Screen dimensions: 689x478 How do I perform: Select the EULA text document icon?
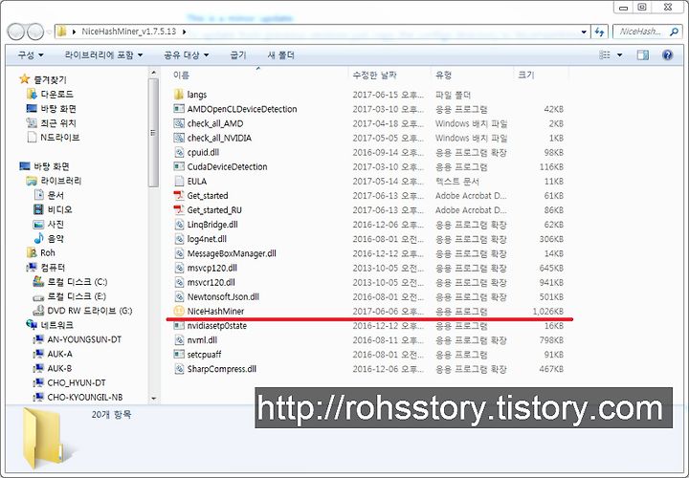click(178, 182)
